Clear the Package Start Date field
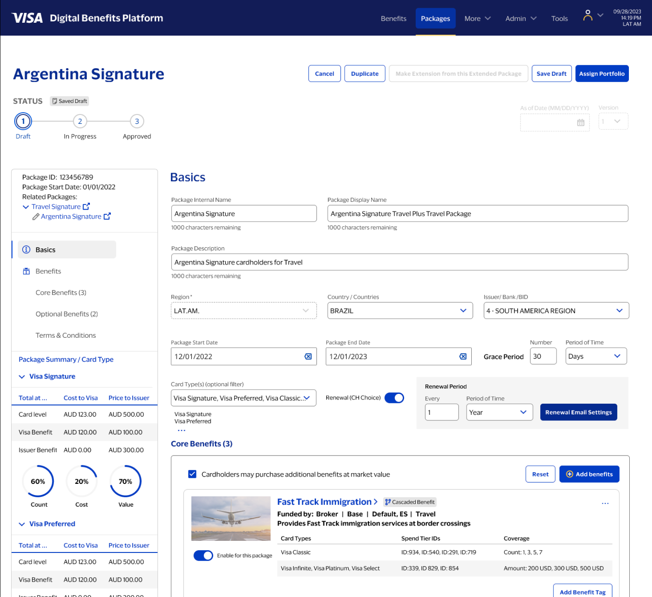The height and width of the screenshot is (597, 652). 308,357
